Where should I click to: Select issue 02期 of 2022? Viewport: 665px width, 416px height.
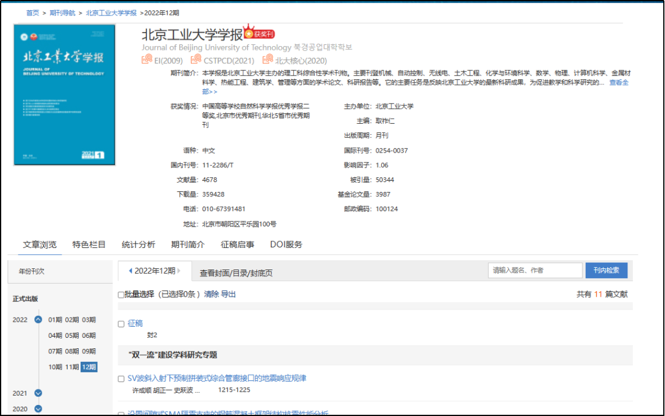tap(72, 320)
